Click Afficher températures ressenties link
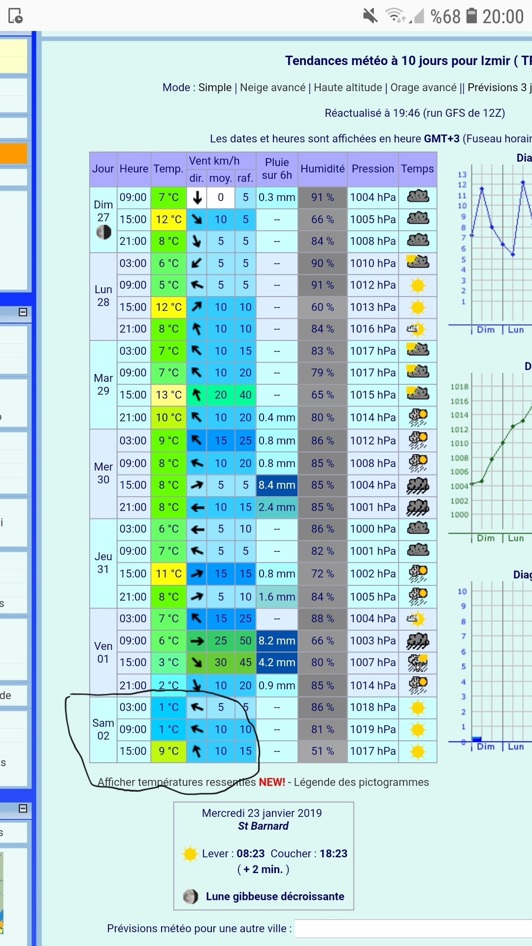Image resolution: width=532 pixels, height=946 pixels. click(x=176, y=782)
